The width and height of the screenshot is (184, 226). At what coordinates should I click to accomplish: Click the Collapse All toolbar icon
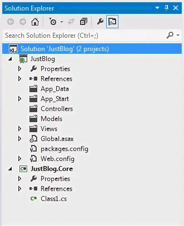tap(83, 22)
